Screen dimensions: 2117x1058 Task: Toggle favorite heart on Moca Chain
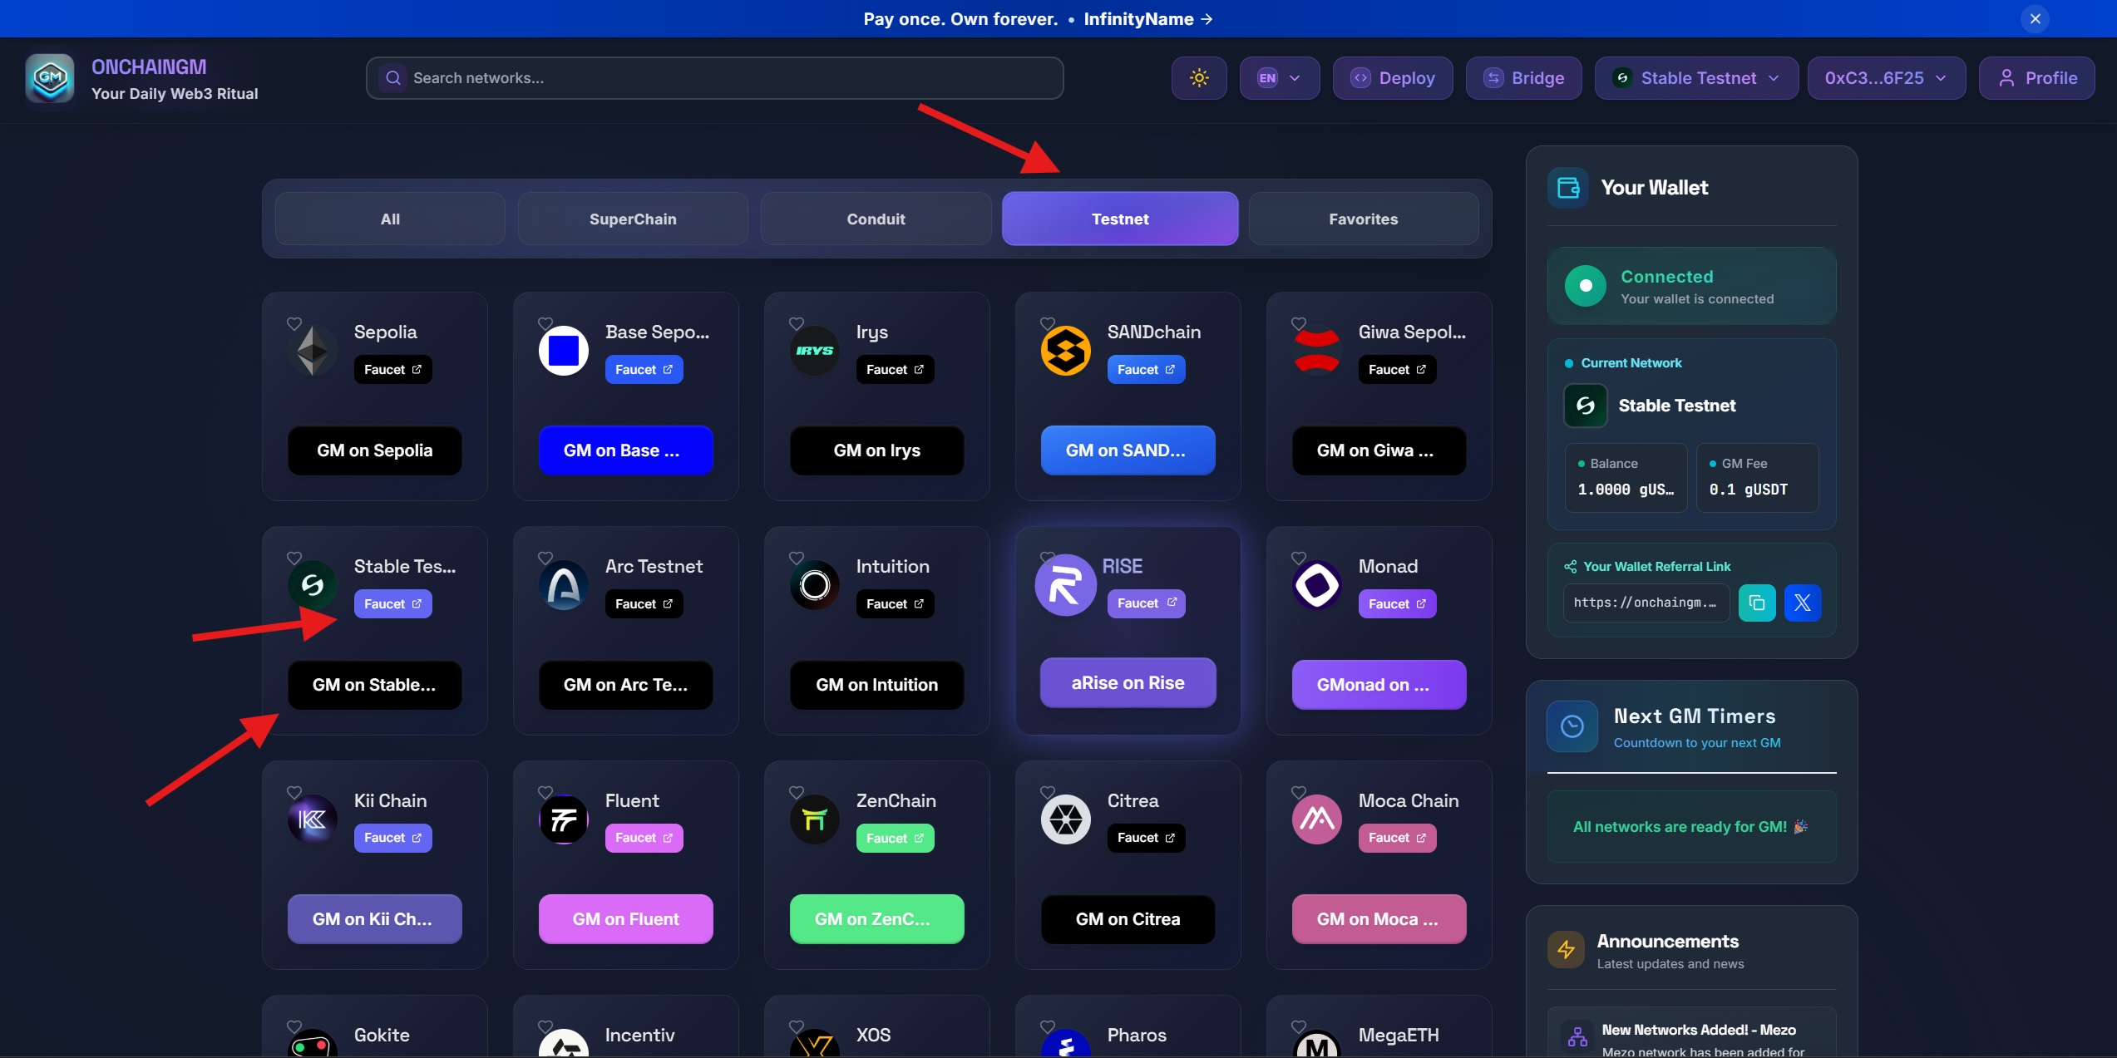click(1299, 792)
